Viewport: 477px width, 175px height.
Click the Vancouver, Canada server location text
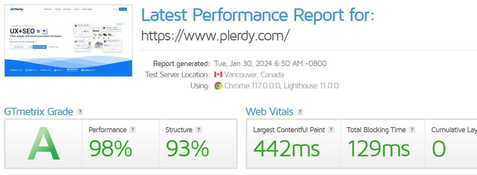pyautogui.click(x=254, y=75)
